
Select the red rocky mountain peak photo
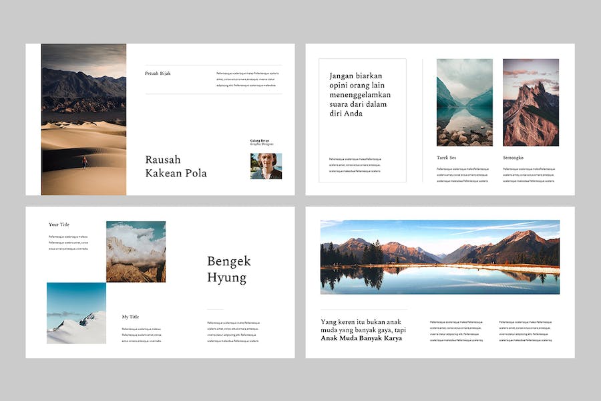(x=530, y=102)
